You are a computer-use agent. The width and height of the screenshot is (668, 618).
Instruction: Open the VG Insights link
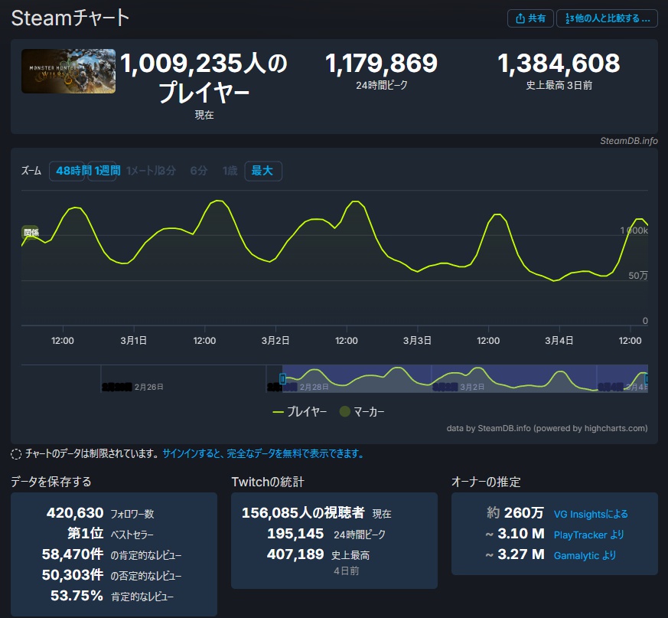(x=591, y=514)
